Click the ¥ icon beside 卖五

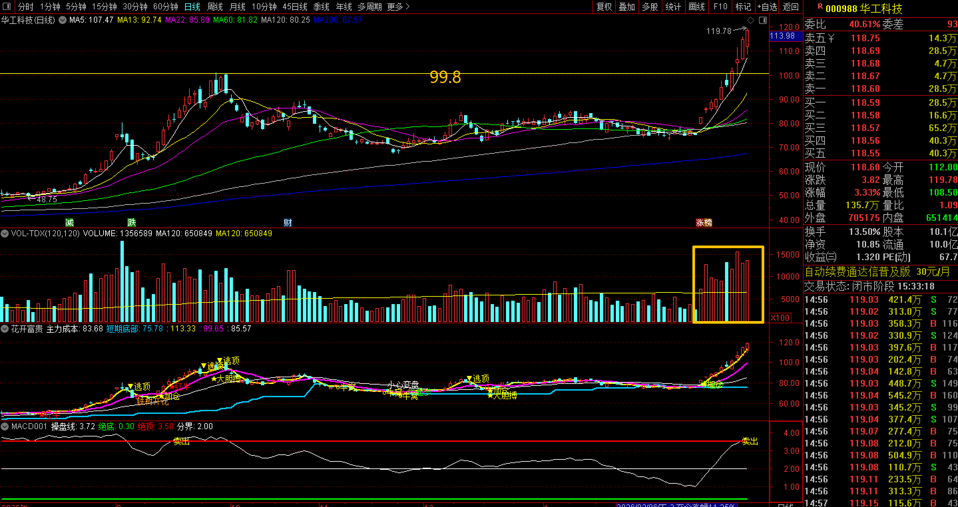coord(831,38)
